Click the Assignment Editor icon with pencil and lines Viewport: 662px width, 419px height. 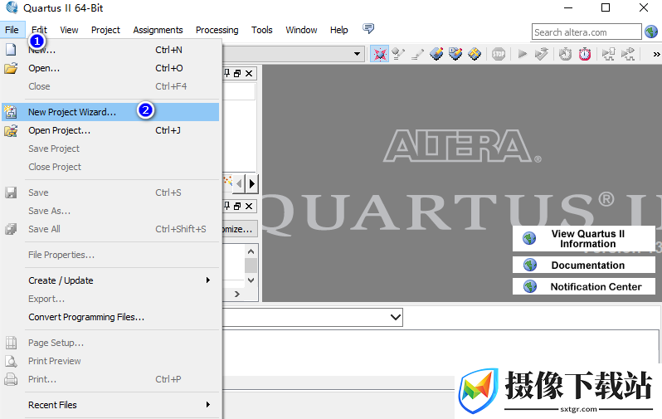coord(398,54)
